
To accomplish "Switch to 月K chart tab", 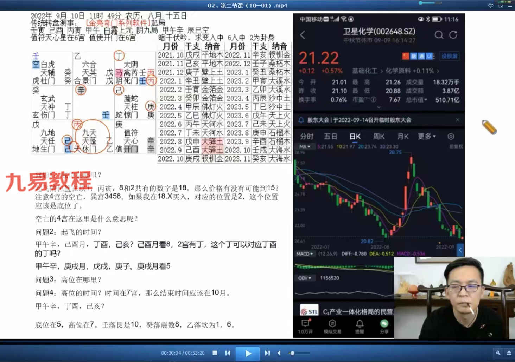I will [x=403, y=136].
